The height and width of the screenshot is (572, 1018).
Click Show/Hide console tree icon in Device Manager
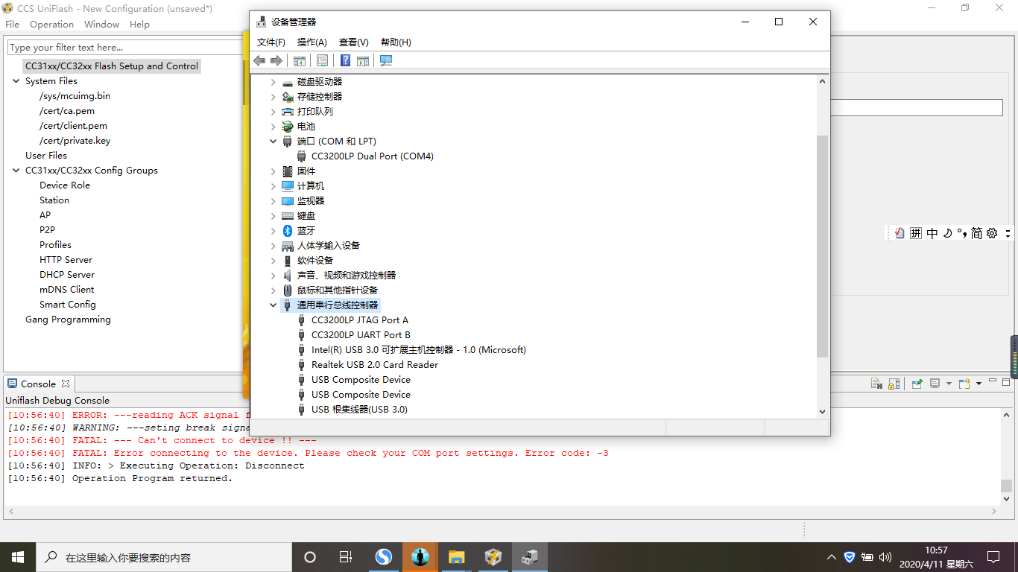pyautogui.click(x=300, y=60)
